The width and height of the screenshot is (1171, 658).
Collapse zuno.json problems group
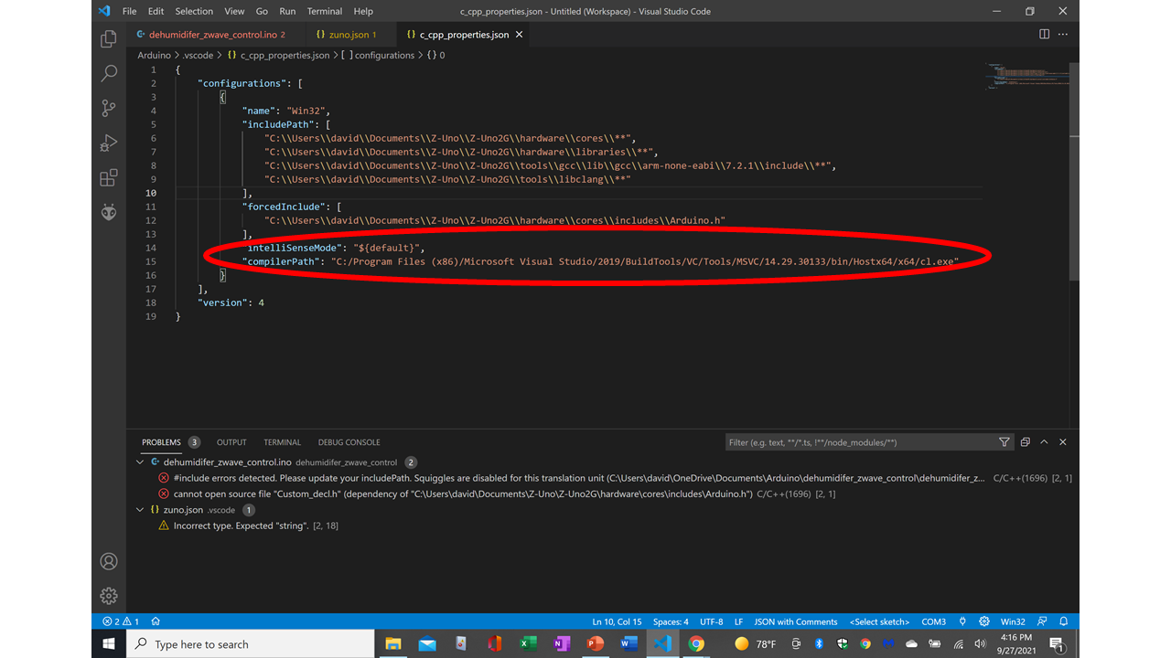[140, 510]
